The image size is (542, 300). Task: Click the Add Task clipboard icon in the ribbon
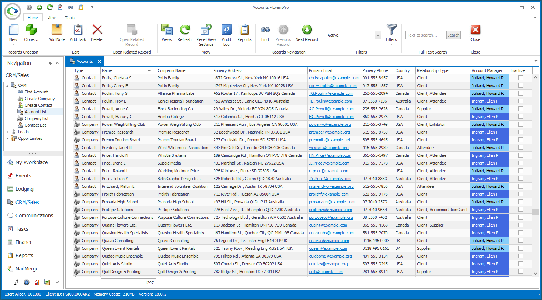point(78,30)
